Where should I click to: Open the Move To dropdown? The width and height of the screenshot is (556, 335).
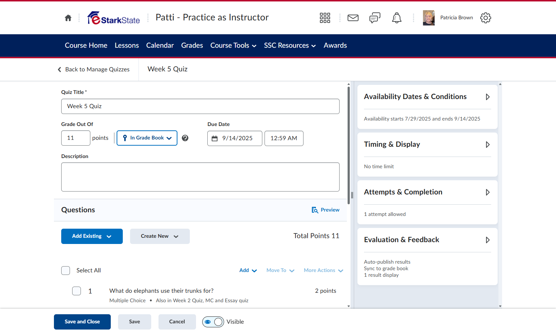(280, 270)
